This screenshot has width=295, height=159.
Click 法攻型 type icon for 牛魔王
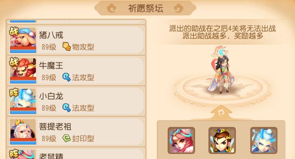(66, 77)
